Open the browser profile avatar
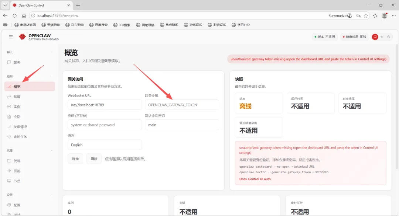The image size is (399, 216). tap(385, 15)
